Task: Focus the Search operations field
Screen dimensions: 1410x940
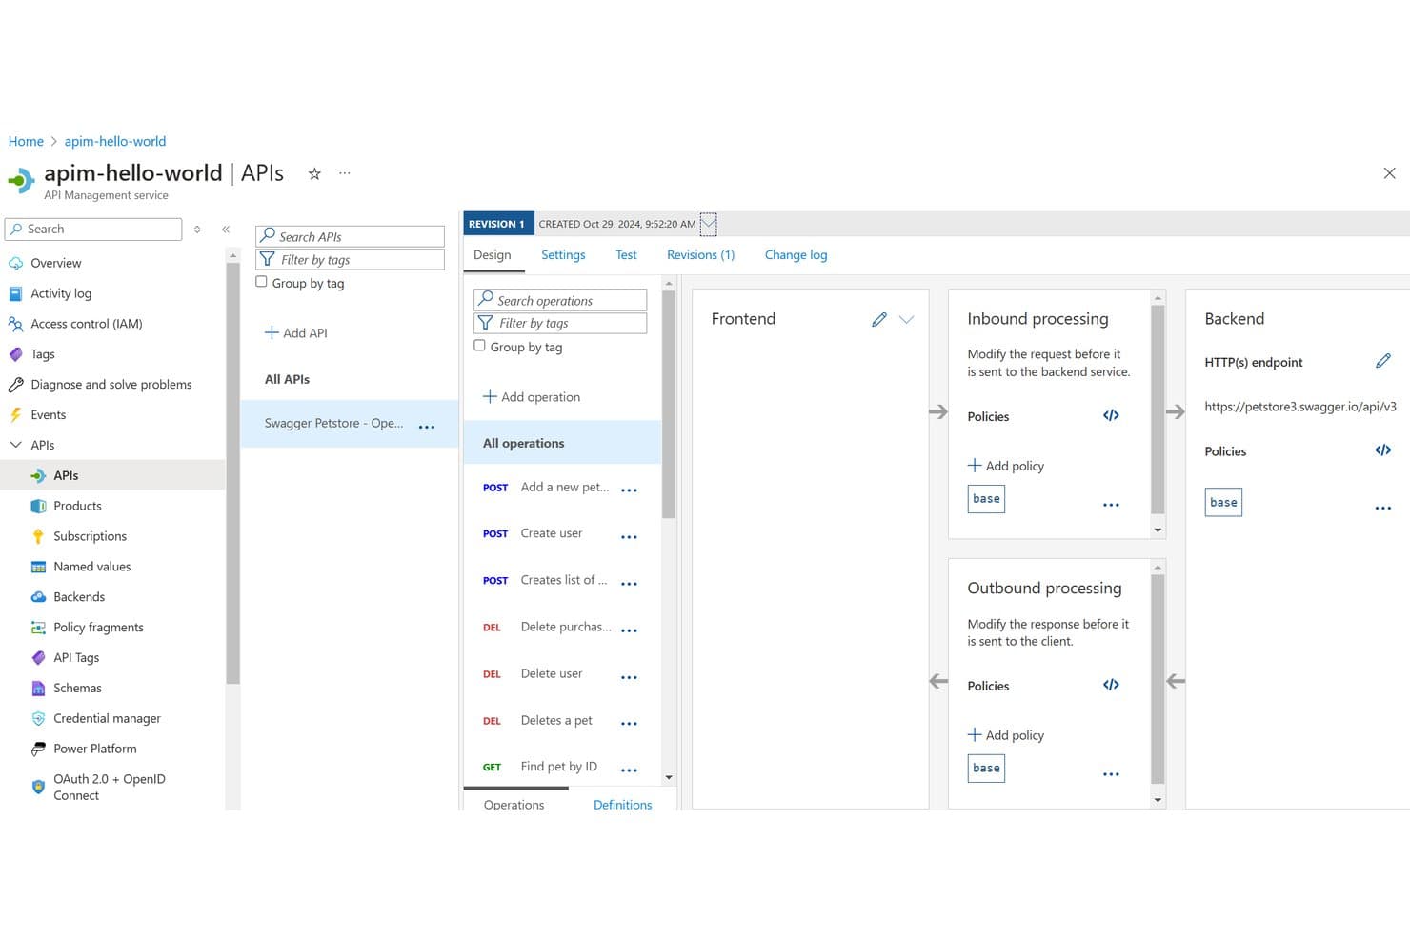Action: (560, 300)
